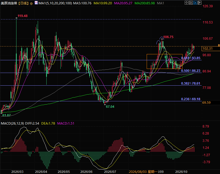Image resolution: width=220 pixels, height=174 pixels.
Task: Select the trailing MA1 label after MA200
Action: pos(160,3)
